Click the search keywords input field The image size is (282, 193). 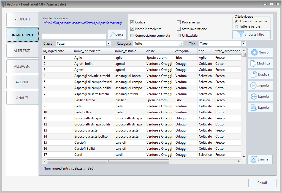pos(74,36)
